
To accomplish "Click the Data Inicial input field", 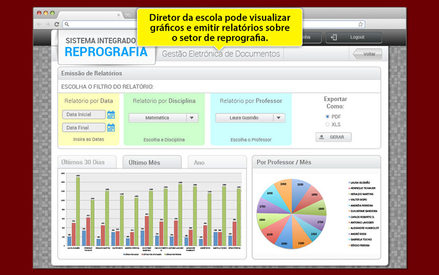I will [x=84, y=114].
